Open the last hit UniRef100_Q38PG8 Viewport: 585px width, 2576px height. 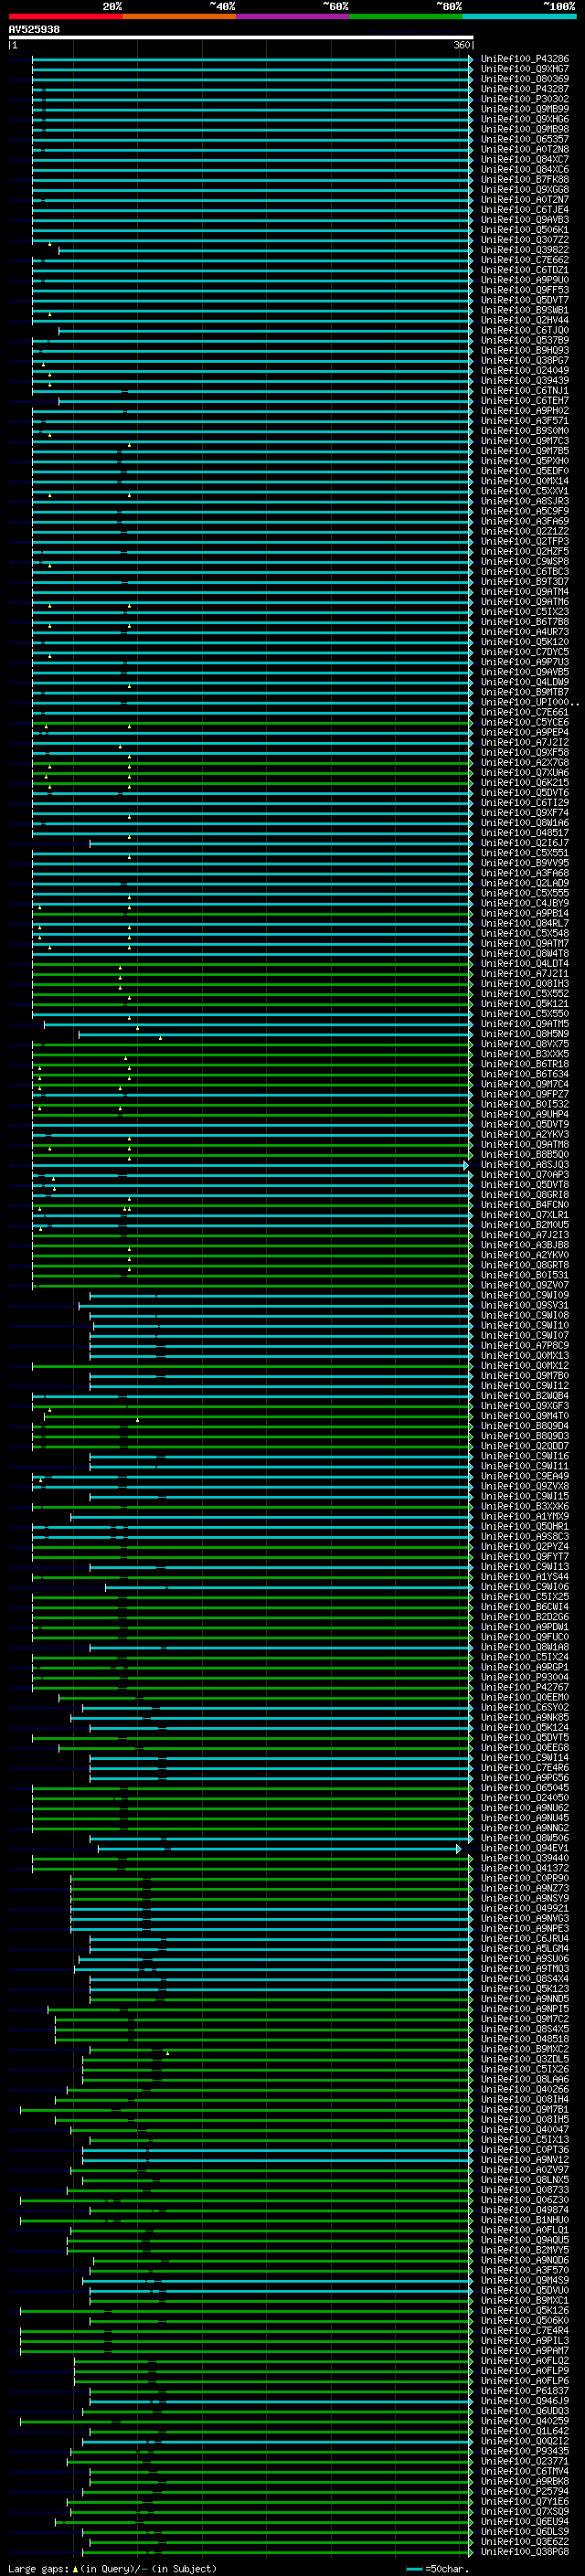point(524,2551)
